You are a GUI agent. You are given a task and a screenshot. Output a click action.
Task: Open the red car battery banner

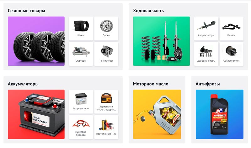(x=36, y=114)
